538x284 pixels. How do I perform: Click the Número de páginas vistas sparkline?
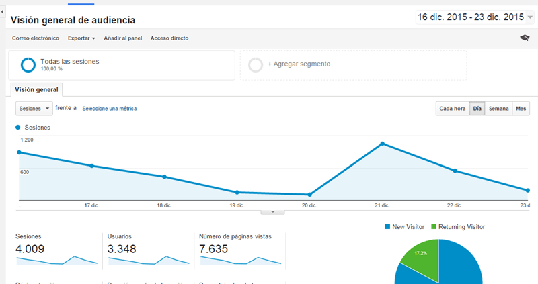(241, 261)
